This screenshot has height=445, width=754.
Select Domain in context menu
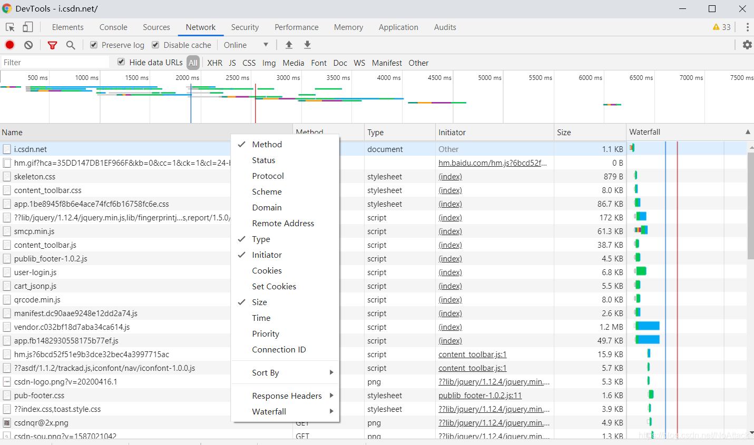[x=285, y=208]
